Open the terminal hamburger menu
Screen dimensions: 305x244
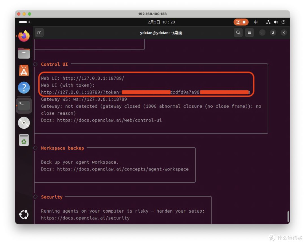point(249,33)
